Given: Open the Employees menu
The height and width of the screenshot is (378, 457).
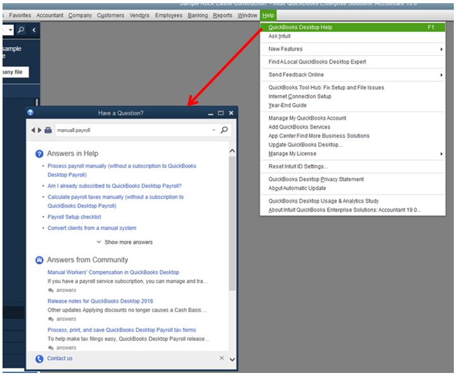Looking at the screenshot, I should pos(169,15).
